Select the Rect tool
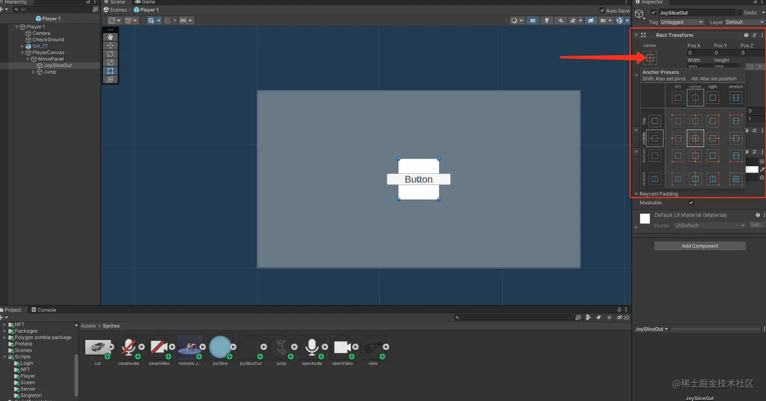 click(x=110, y=71)
